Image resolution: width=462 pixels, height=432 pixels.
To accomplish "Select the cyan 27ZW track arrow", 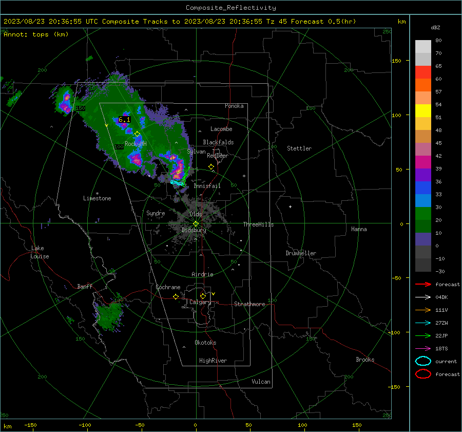I will [423, 323].
